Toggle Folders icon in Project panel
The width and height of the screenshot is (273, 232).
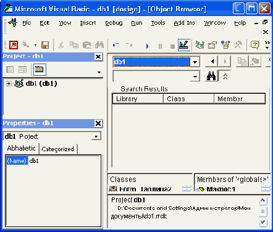[x=40, y=70]
